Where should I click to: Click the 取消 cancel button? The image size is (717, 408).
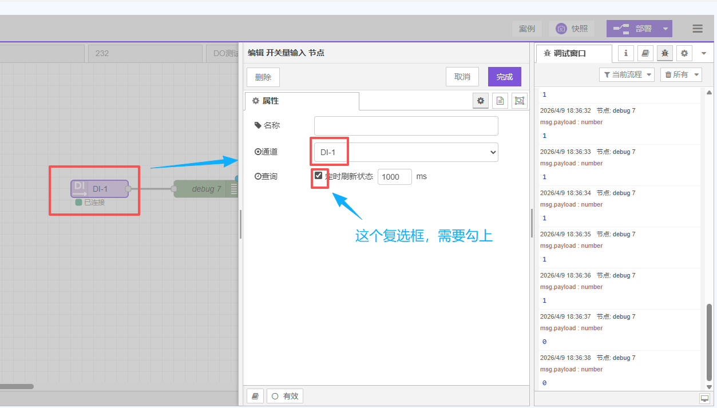coord(462,77)
